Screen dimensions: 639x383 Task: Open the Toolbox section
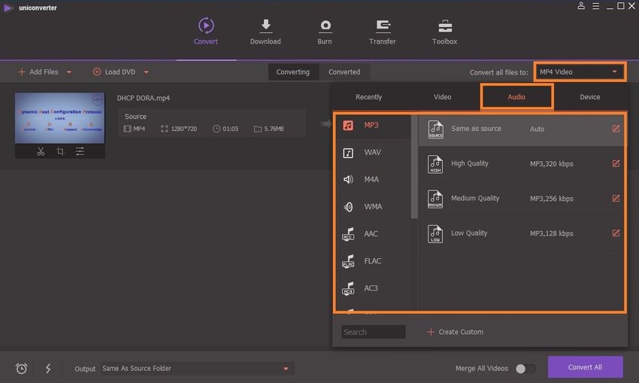pyautogui.click(x=444, y=31)
